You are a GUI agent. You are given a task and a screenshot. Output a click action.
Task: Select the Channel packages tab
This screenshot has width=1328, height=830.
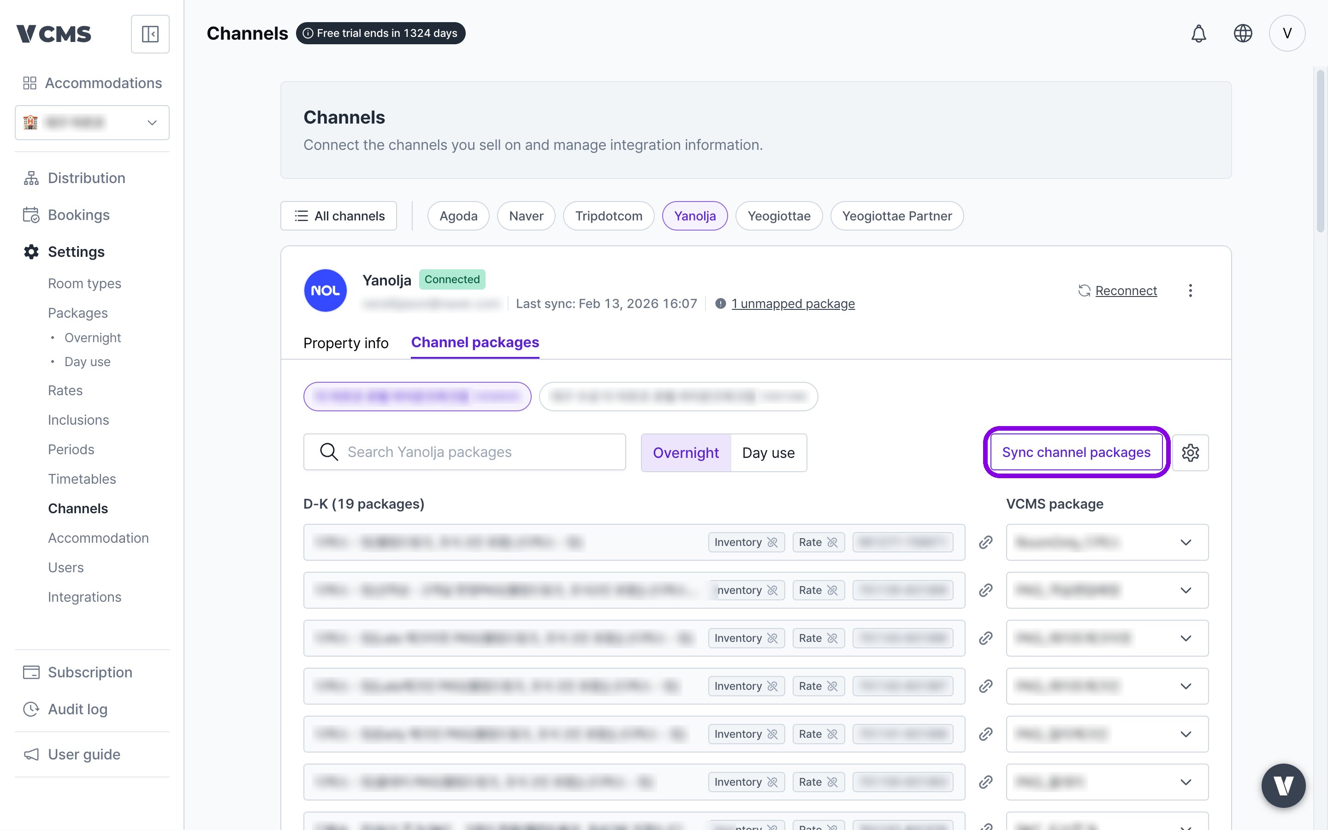(x=474, y=343)
